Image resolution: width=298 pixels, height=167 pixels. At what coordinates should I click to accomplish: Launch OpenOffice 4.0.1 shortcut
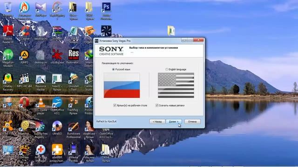click(57, 102)
